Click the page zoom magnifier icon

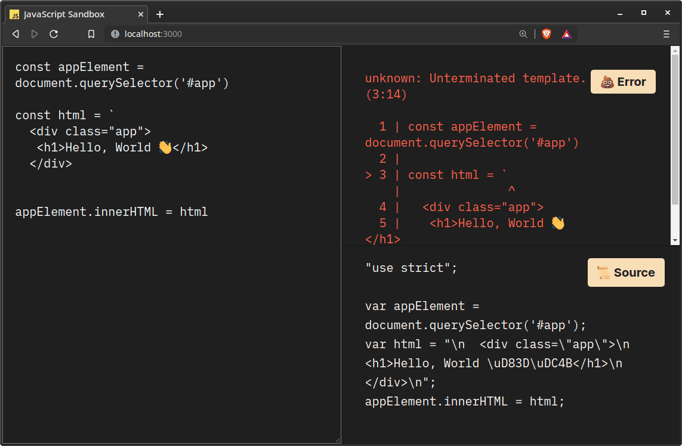523,34
